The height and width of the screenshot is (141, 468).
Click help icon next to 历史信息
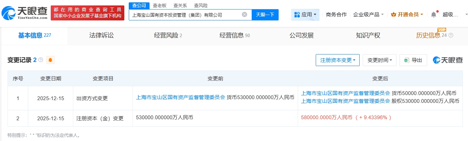(x=451, y=35)
